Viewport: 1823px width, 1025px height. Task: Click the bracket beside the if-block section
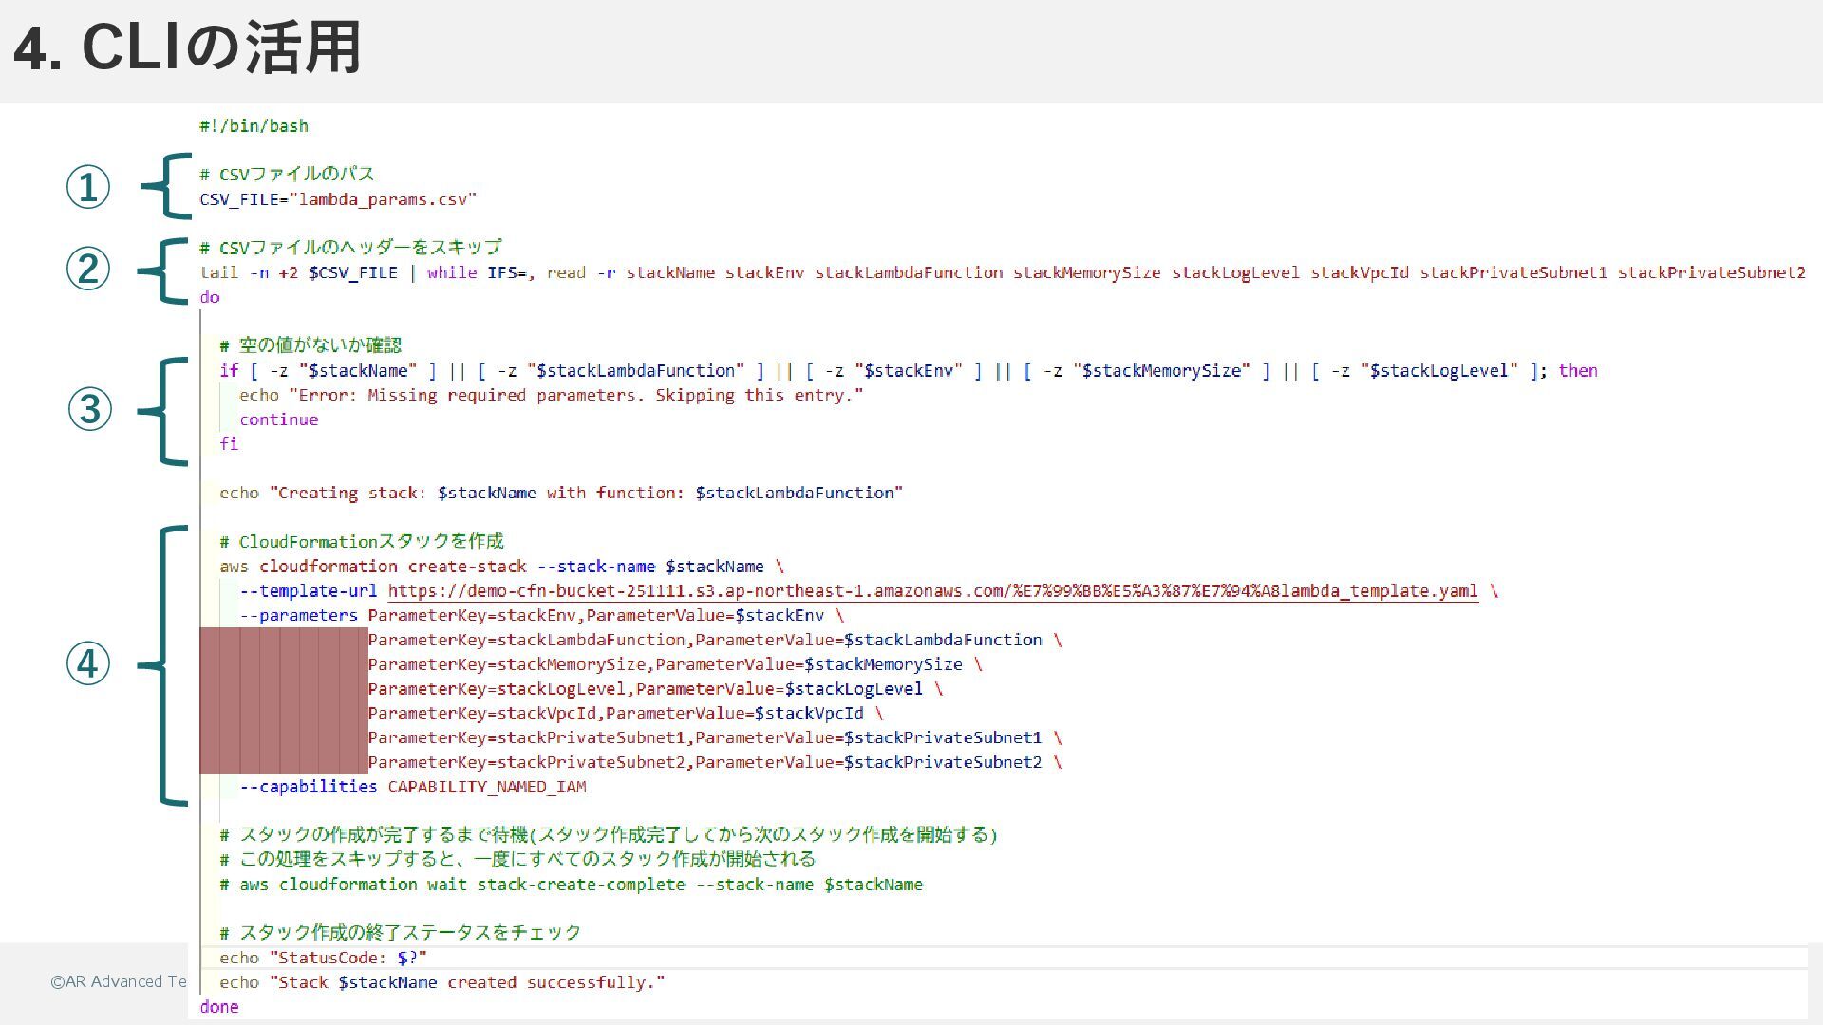[163, 411]
